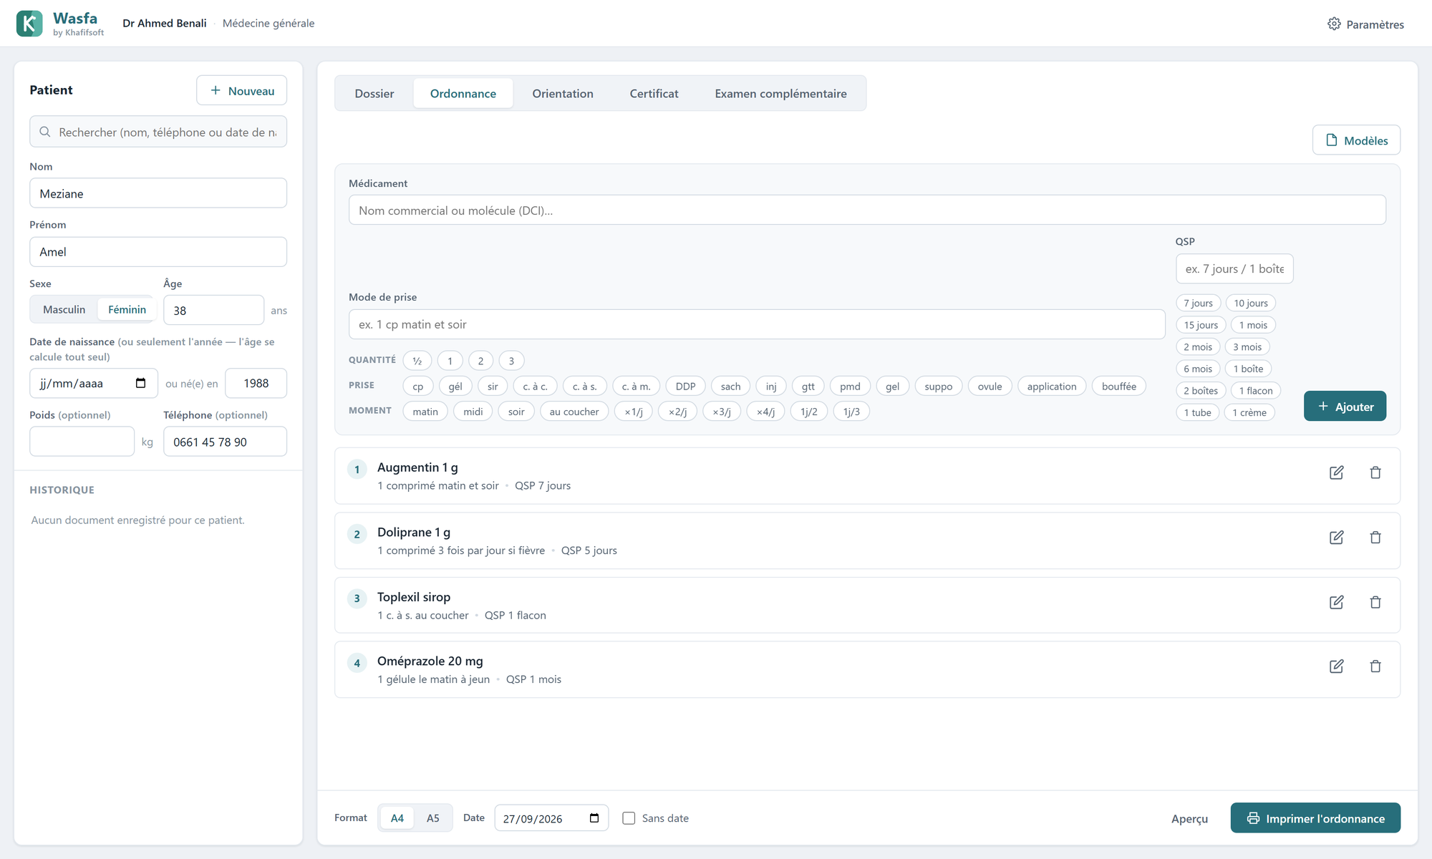The width and height of the screenshot is (1432, 859).
Task: Focus the QSP input field
Action: tap(1234, 268)
